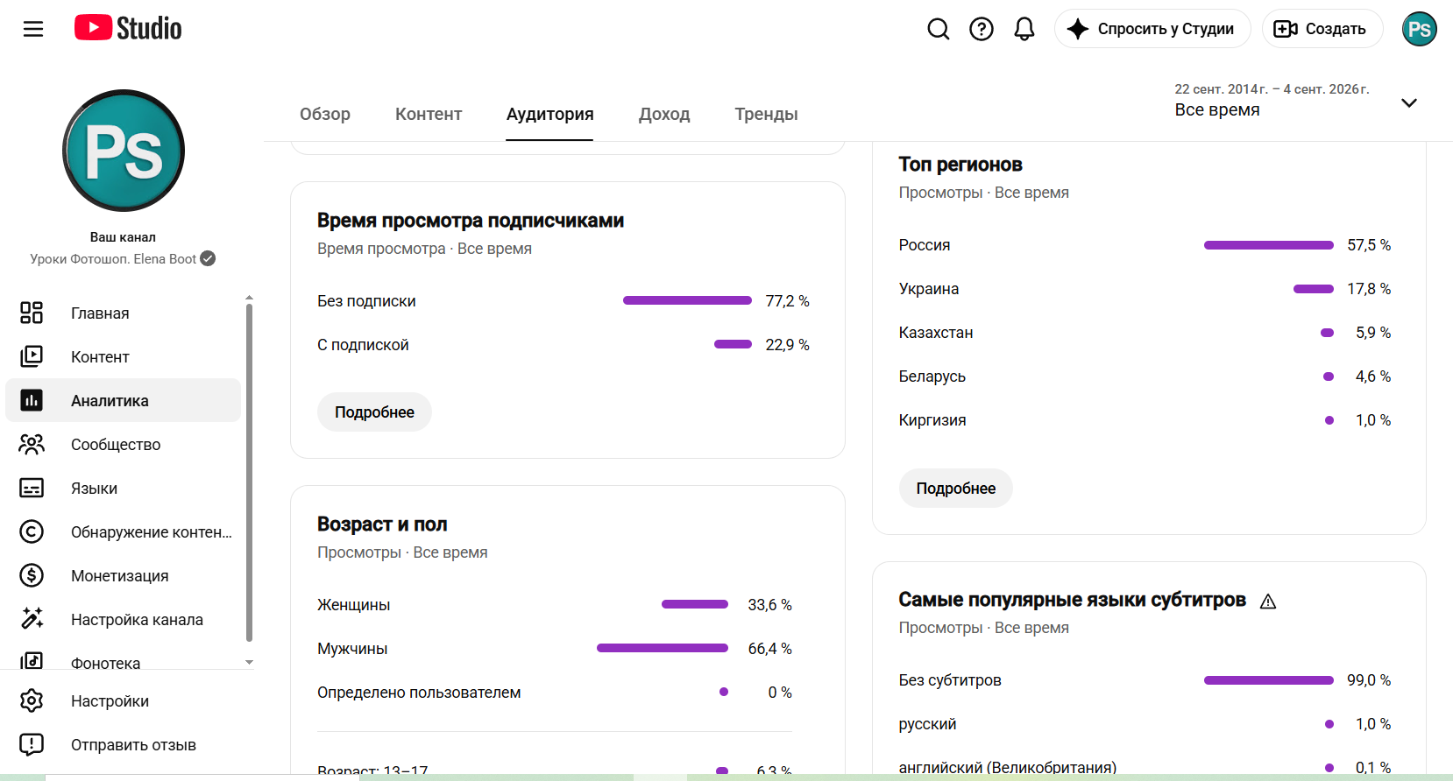Switch to the Доход tab
This screenshot has width=1453, height=781.
pos(664,114)
